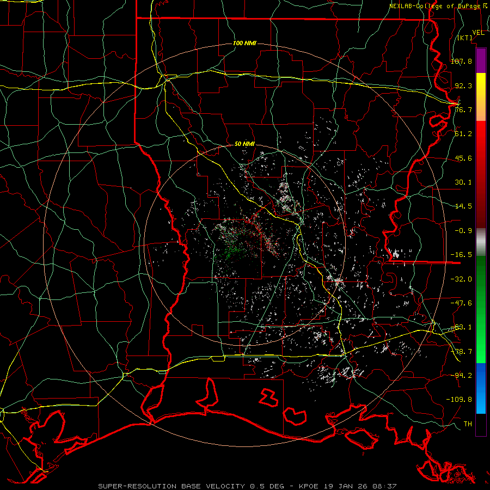Click the 19 JAN 26 08:37 timestamp

359,486
